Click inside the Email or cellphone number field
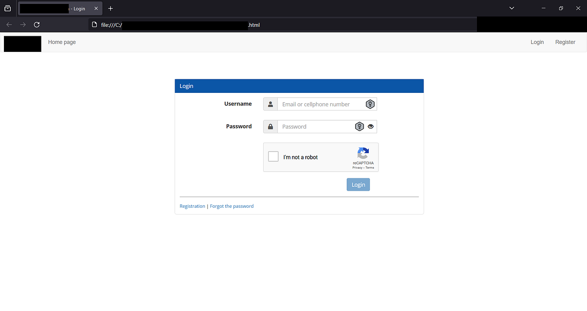587x311 pixels. click(318, 104)
